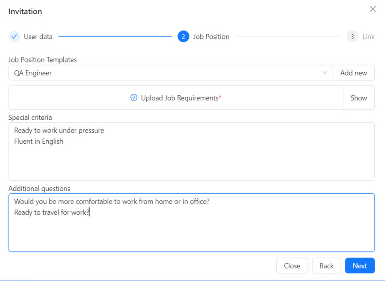The image size is (385, 281).
Task: Expand the Job Position Templates chevron
Action: [x=325, y=73]
